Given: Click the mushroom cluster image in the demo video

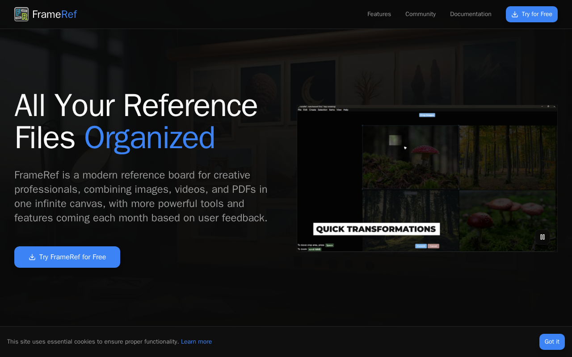Looking at the screenshot, I should (508, 220).
